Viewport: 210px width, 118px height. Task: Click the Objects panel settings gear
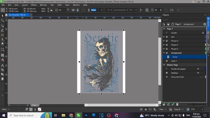point(205,24)
